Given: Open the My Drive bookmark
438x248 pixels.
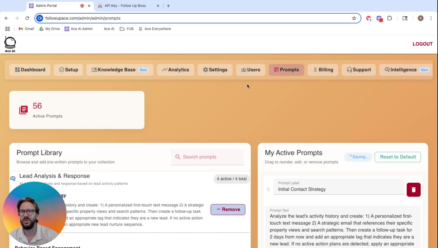Looking at the screenshot, I should click(x=50, y=29).
